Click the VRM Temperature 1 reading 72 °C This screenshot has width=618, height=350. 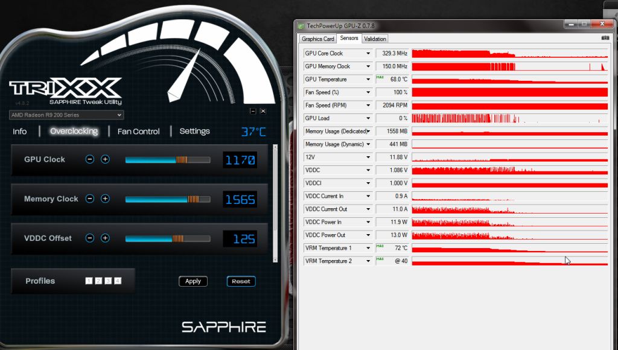coord(392,248)
